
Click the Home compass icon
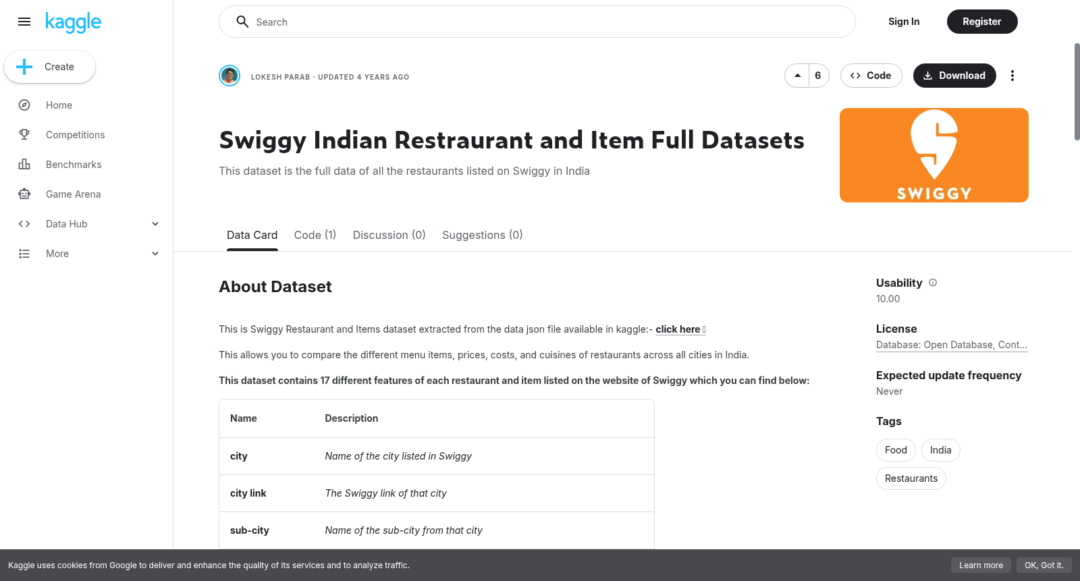click(x=24, y=105)
